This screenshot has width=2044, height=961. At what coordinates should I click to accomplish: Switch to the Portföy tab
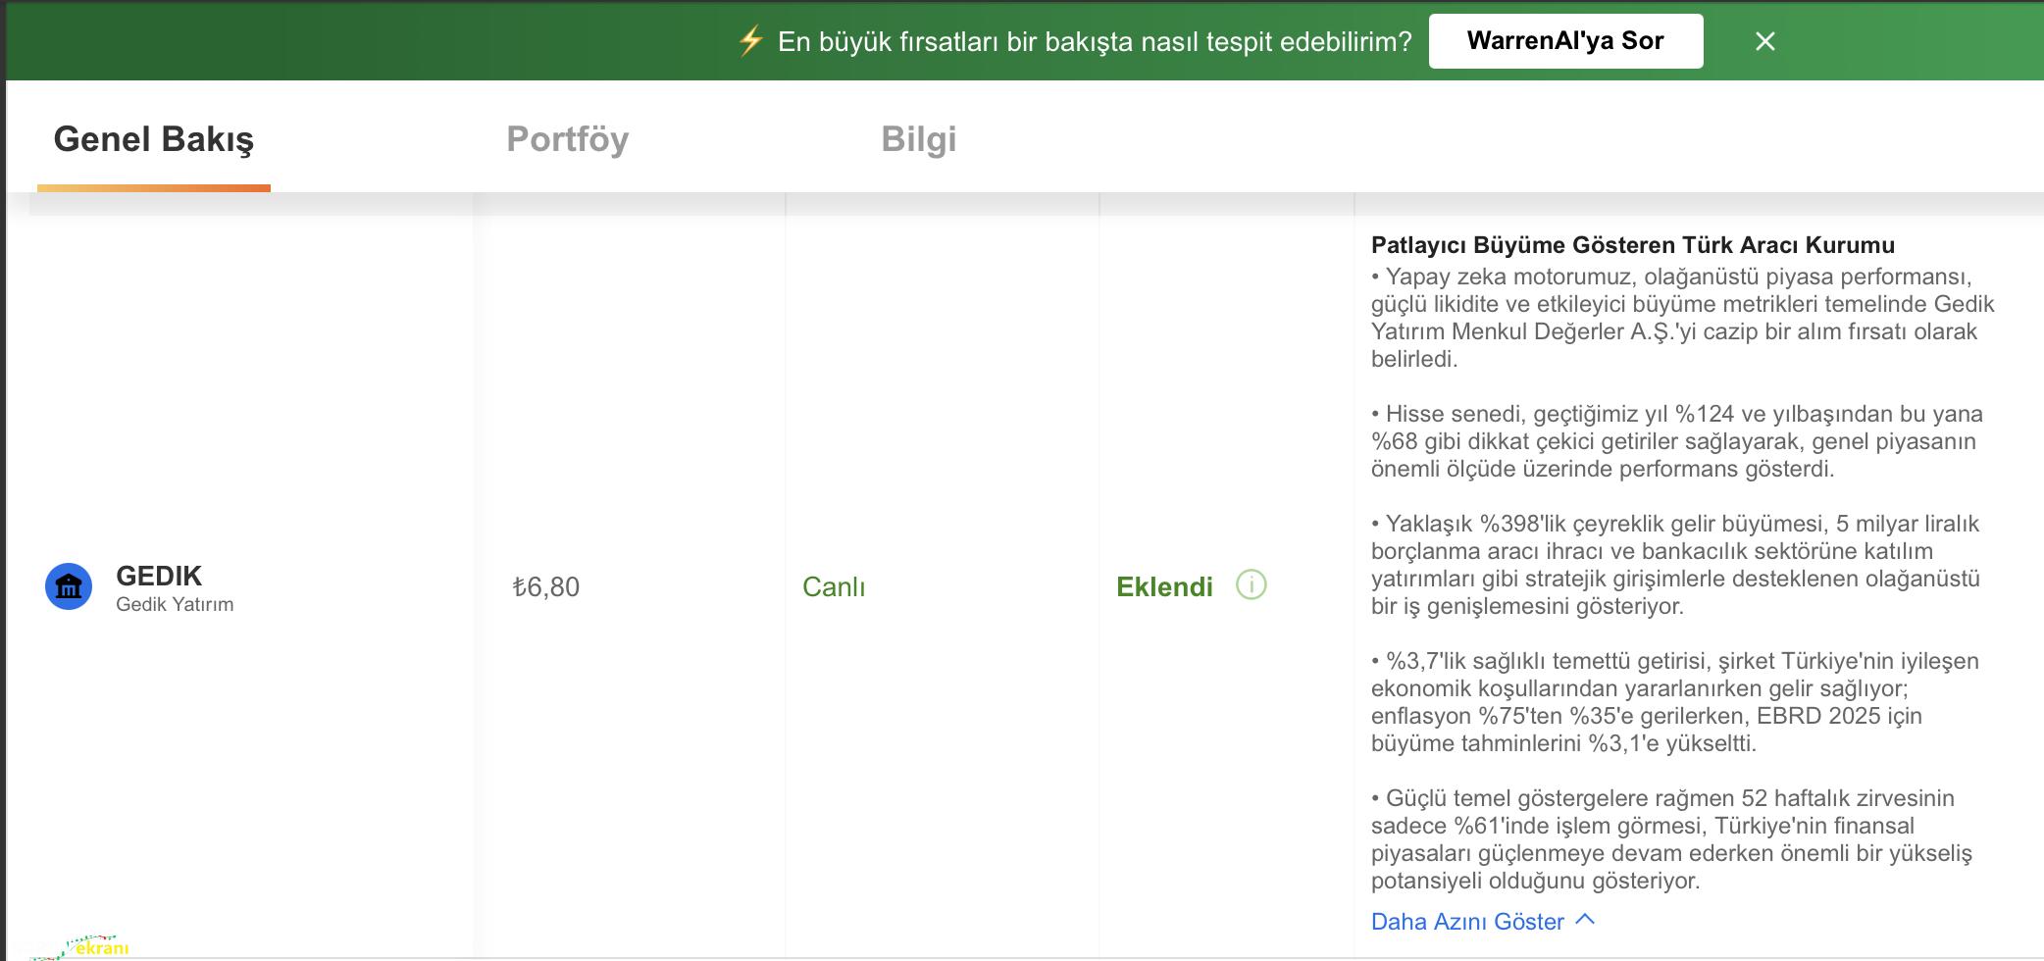point(567,139)
